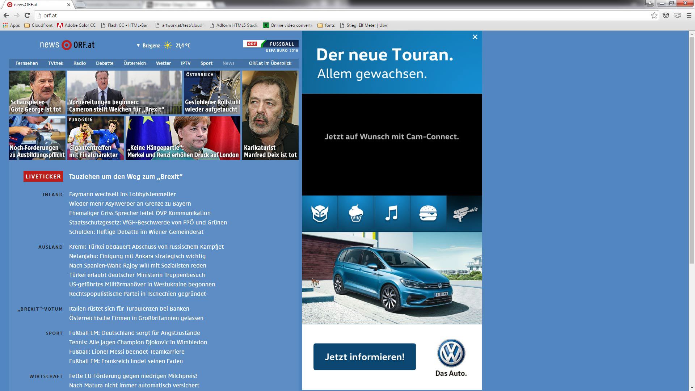The image size is (695, 391).
Task: Open Götz George ist tot thumbnail
Action: pyautogui.click(x=37, y=92)
